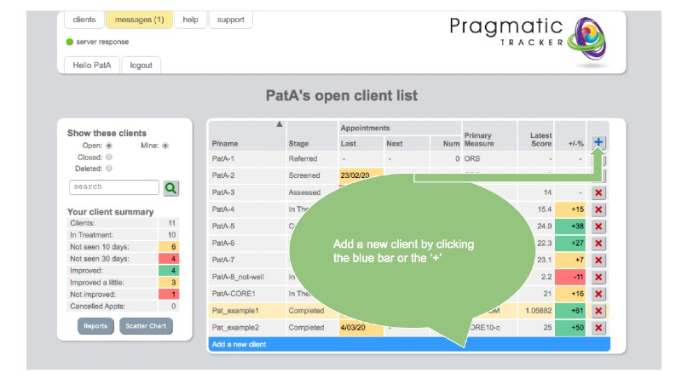
Task: Delete client PatA-5 with red X
Action: (598, 227)
